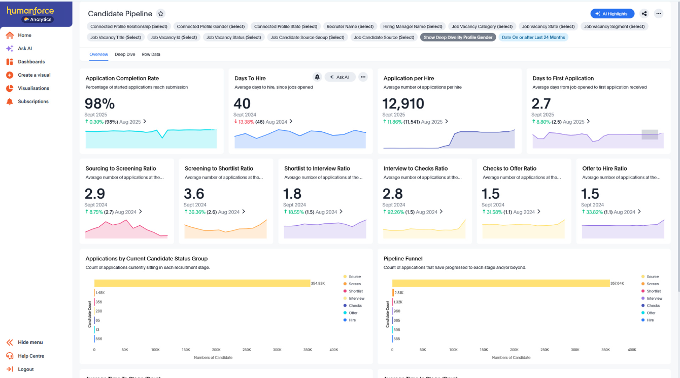Viewport: 680px width, 378px height.
Task: Toggle the Screen legend in Applications chart
Action: (x=354, y=284)
